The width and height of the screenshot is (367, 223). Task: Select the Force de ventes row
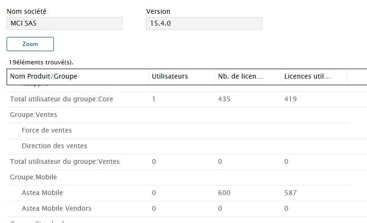(187, 131)
